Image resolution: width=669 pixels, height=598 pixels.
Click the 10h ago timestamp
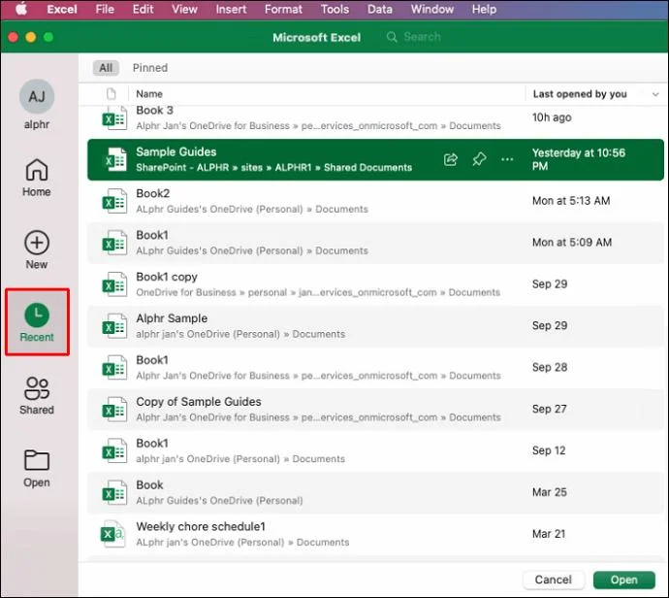click(552, 117)
